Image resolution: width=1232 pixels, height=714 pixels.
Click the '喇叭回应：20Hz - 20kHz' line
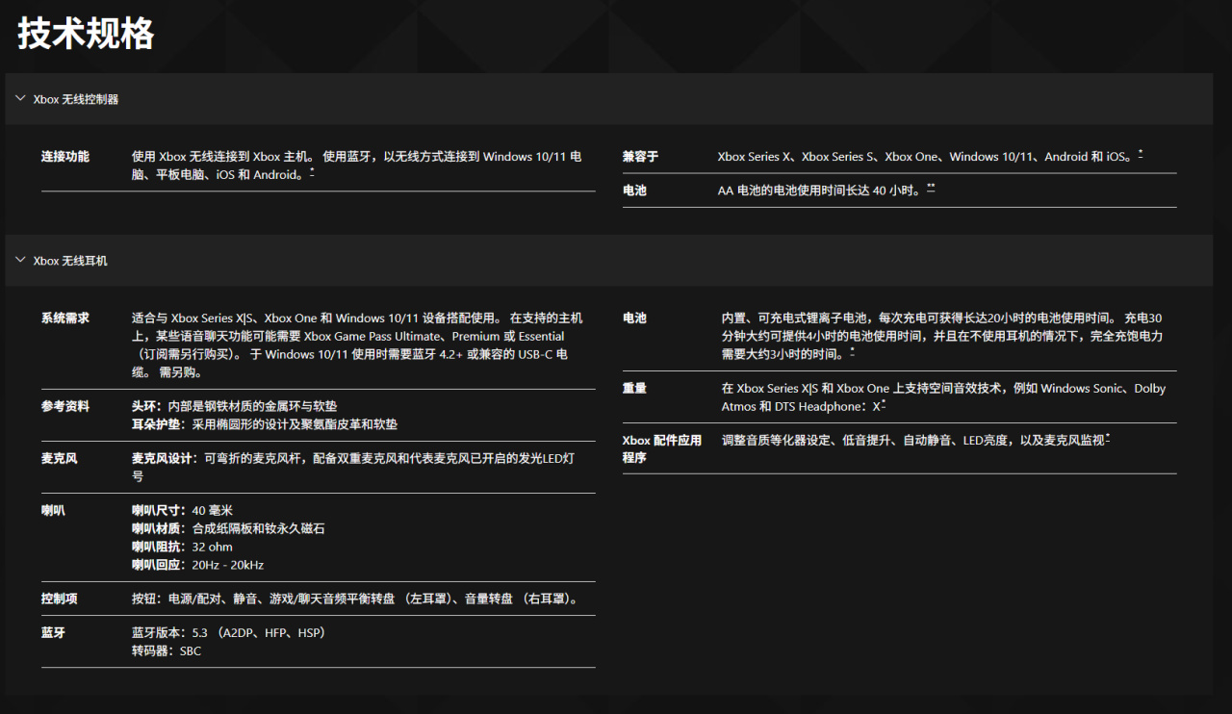(197, 566)
